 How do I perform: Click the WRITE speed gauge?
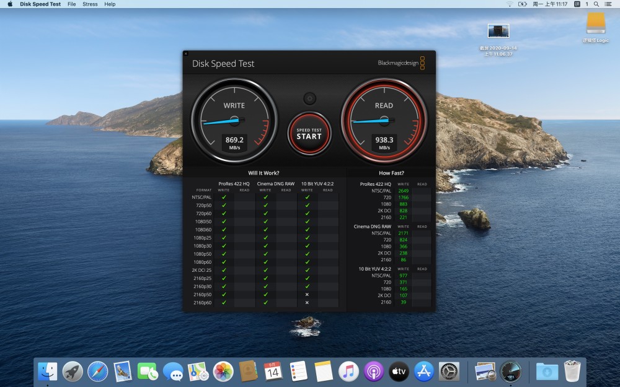tap(234, 121)
